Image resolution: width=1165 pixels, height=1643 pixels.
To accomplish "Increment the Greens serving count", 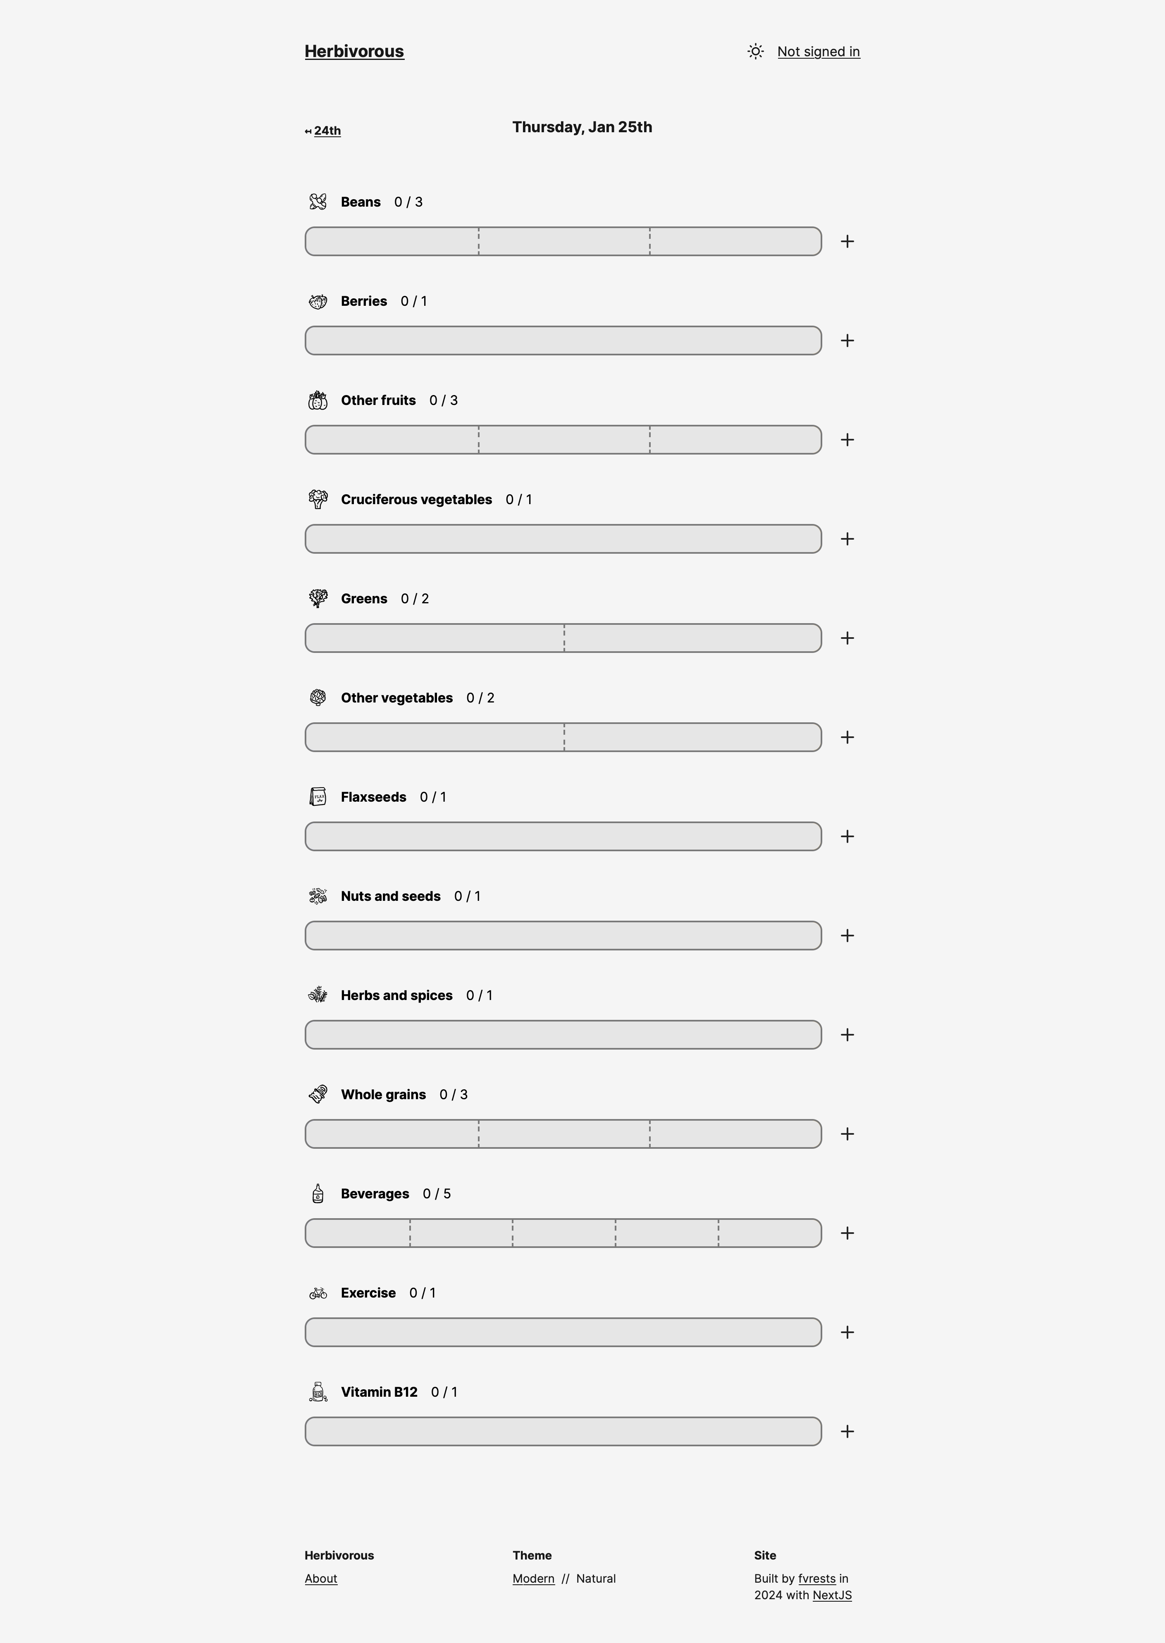I will (847, 638).
